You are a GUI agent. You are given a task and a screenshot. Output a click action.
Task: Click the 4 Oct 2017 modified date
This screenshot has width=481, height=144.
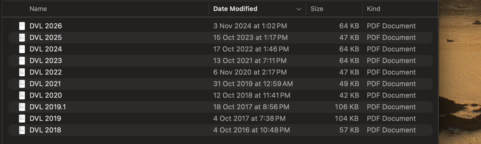[x=249, y=119]
